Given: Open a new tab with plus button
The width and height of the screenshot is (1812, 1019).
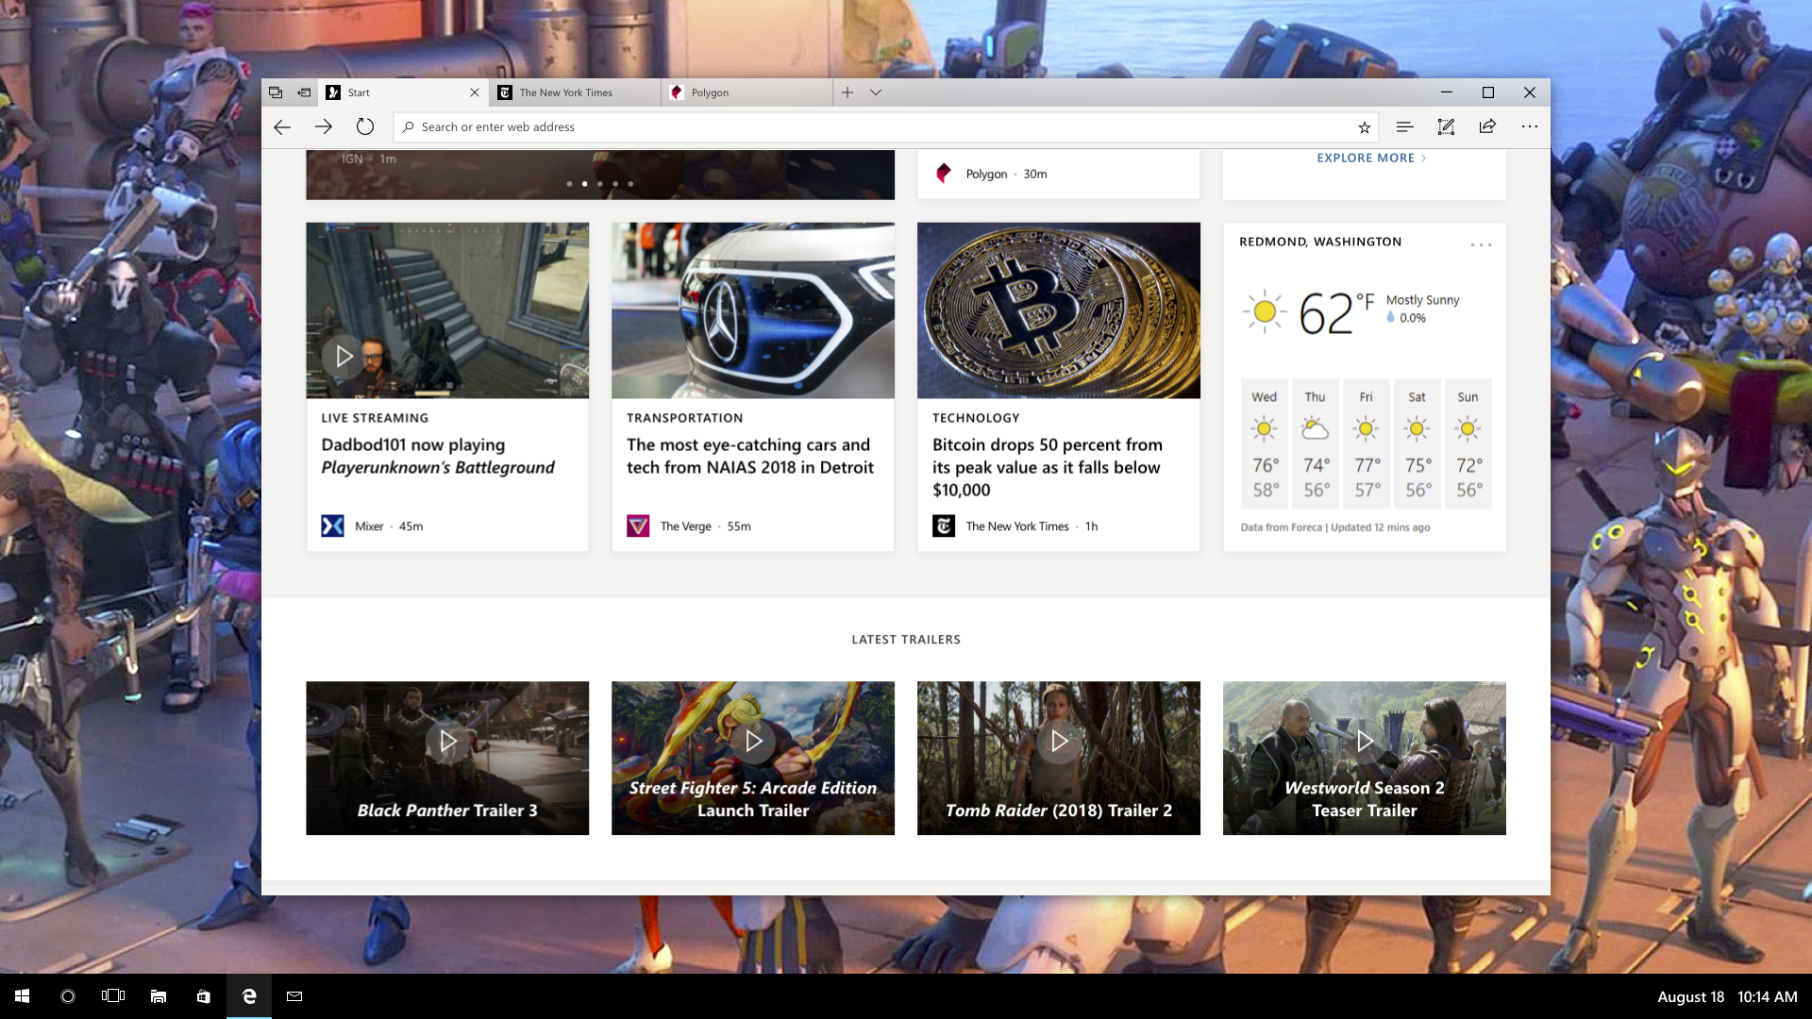Looking at the screenshot, I should (847, 92).
